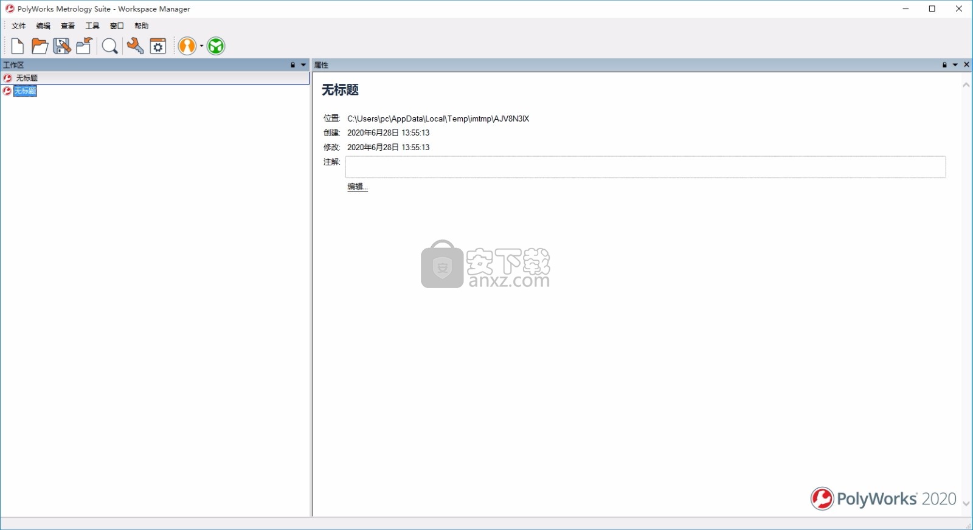Open the 工具 menu

[x=92, y=26]
